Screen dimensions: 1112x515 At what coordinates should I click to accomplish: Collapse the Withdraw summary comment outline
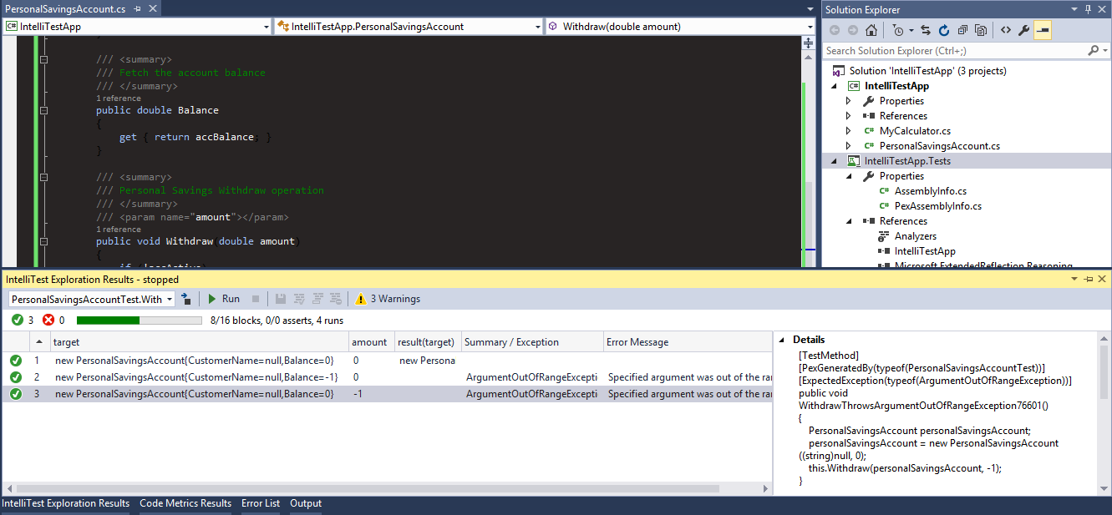coord(43,177)
